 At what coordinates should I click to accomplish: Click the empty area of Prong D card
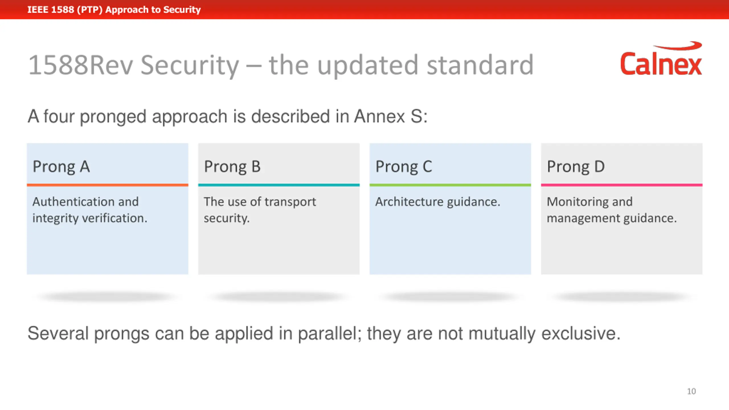click(x=622, y=250)
